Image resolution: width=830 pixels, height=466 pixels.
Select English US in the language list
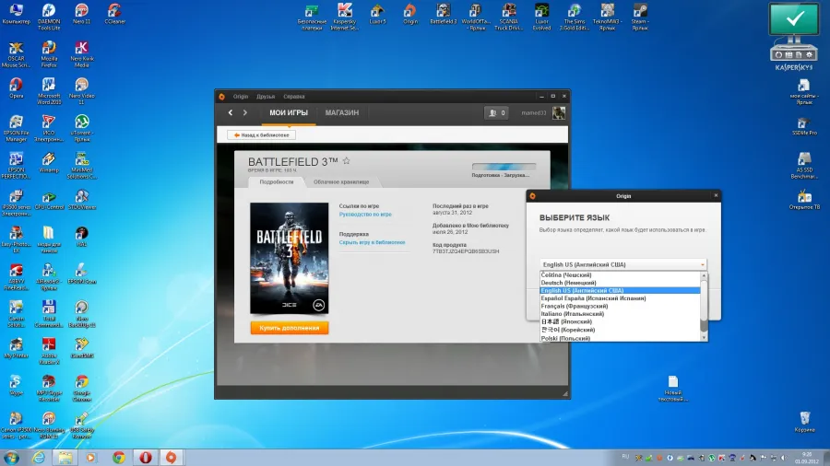(x=620, y=290)
